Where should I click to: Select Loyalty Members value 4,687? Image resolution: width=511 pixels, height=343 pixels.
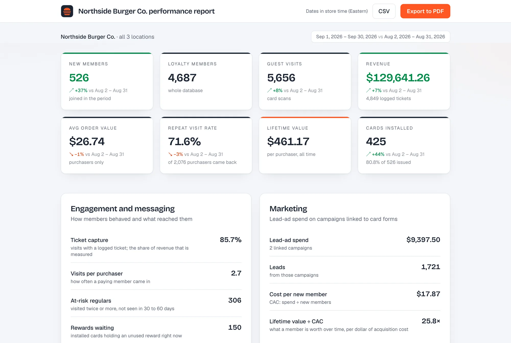pyautogui.click(x=182, y=78)
